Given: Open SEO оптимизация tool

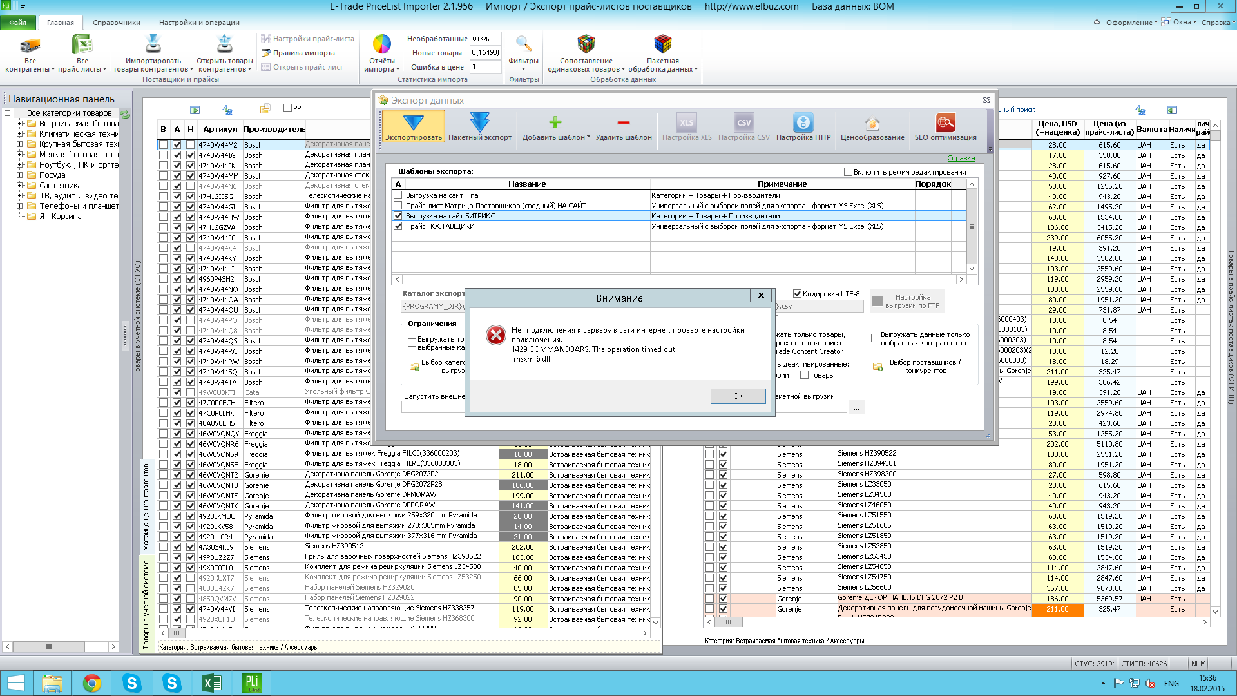Looking at the screenshot, I should coord(945,126).
